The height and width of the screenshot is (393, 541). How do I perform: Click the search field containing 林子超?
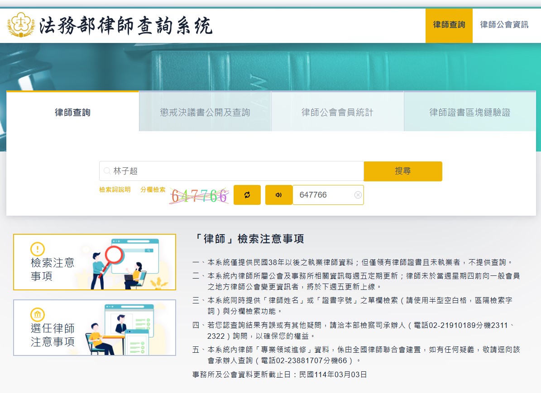tap(235, 171)
